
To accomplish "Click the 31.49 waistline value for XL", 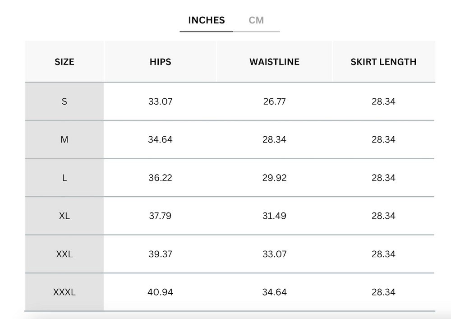I will point(274,216).
